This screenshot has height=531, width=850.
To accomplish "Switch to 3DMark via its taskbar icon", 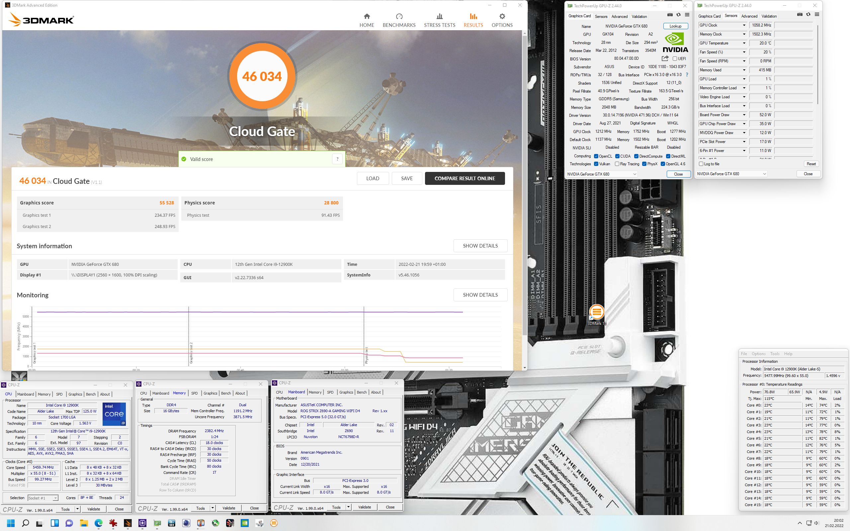I will pyautogui.click(x=127, y=523).
